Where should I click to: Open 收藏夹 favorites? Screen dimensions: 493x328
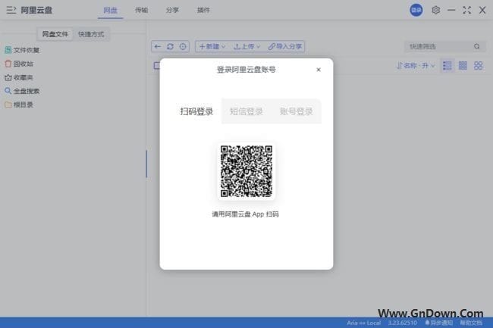[19, 77]
